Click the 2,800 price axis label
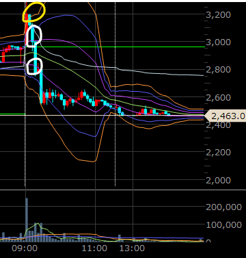 click(x=218, y=70)
